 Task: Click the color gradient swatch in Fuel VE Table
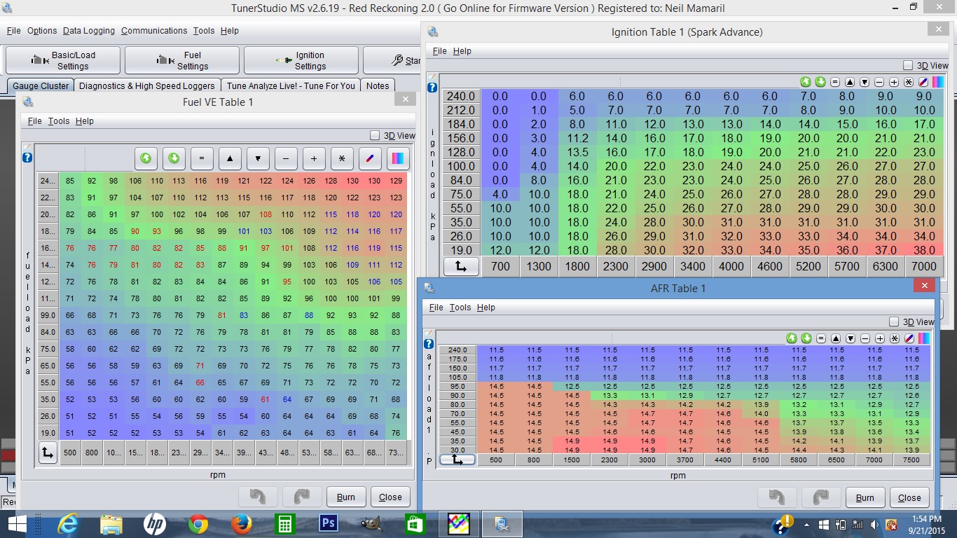[398, 159]
